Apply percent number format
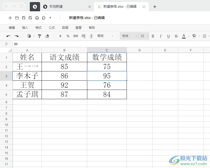The height and width of the screenshot is (168, 210). (x=68, y=36)
